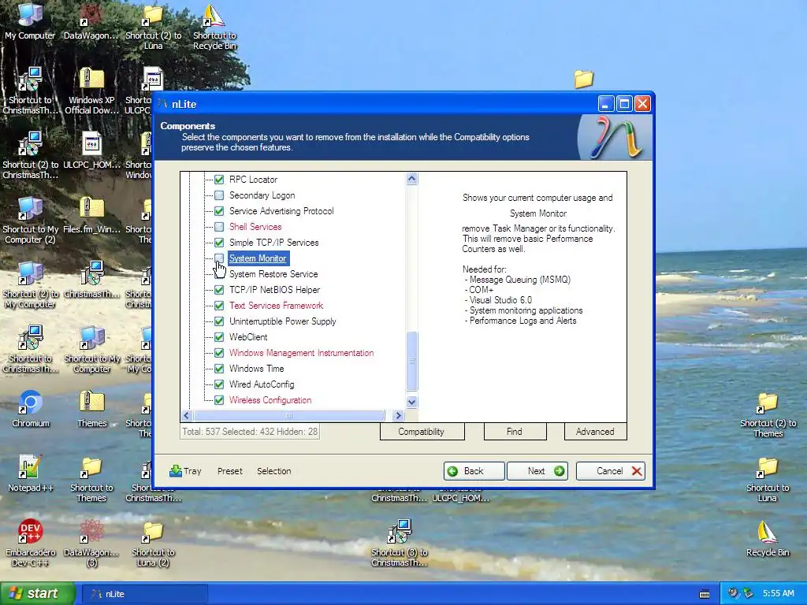Viewport: 807px width, 605px height.
Task: Click the Advanced button
Action: (596, 432)
